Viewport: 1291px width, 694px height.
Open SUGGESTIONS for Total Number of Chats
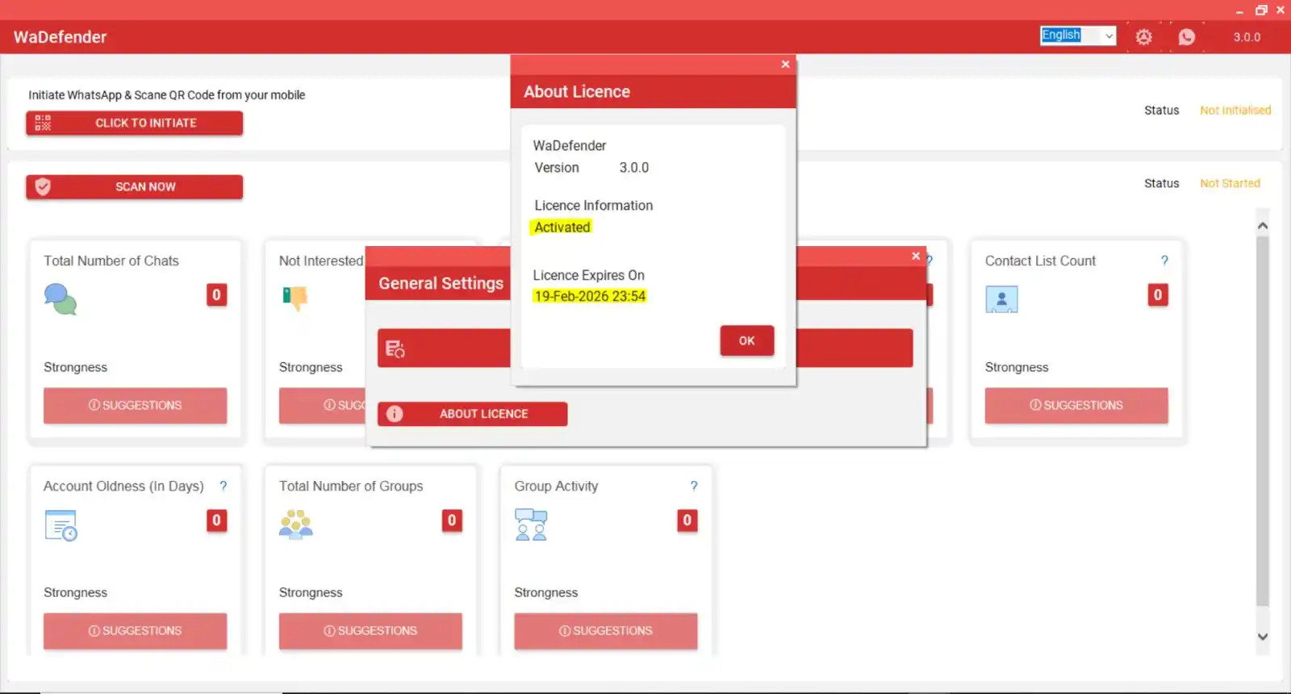[x=135, y=405]
